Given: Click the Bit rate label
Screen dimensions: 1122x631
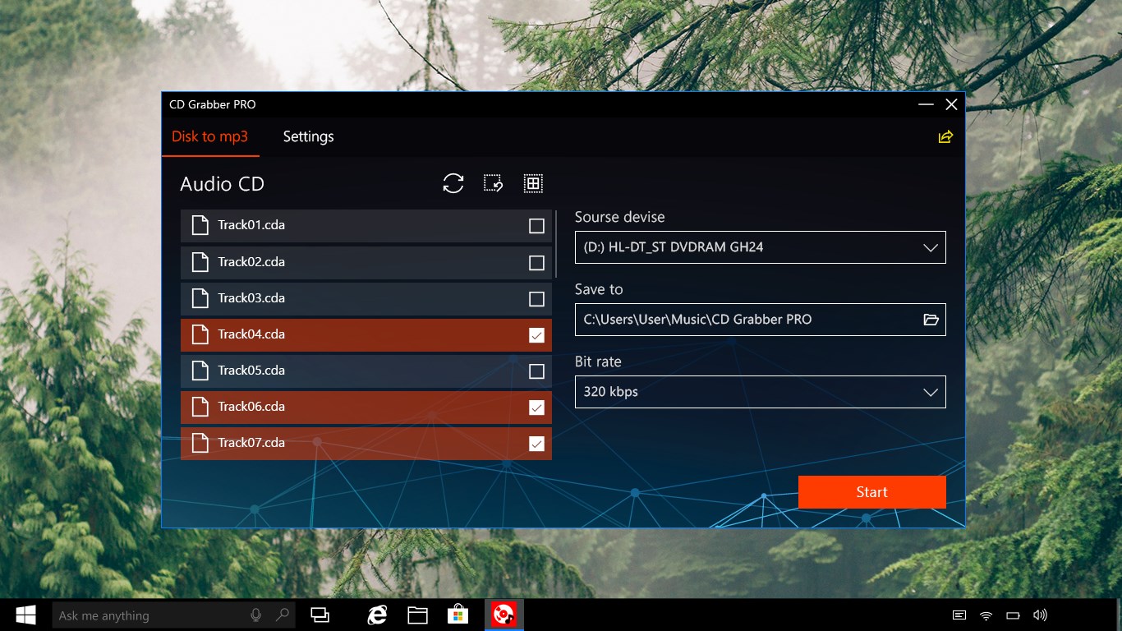Looking at the screenshot, I should (x=598, y=362).
